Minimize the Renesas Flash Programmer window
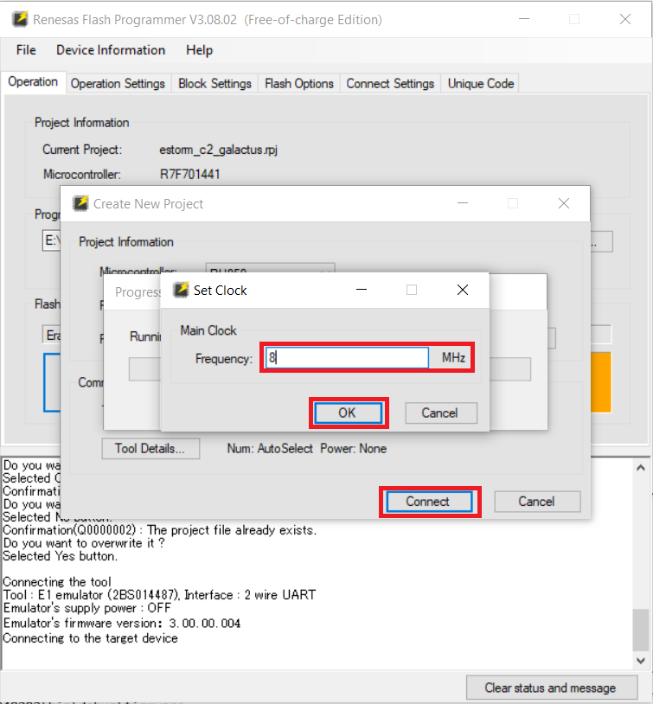This screenshot has width=653, height=704. pyautogui.click(x=524, y=19)
